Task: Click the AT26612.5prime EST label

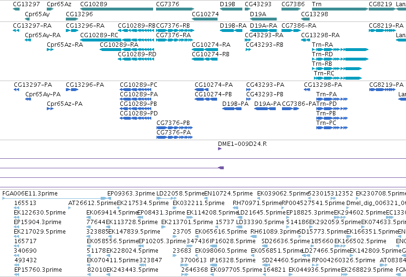Action: click(93, 203)
